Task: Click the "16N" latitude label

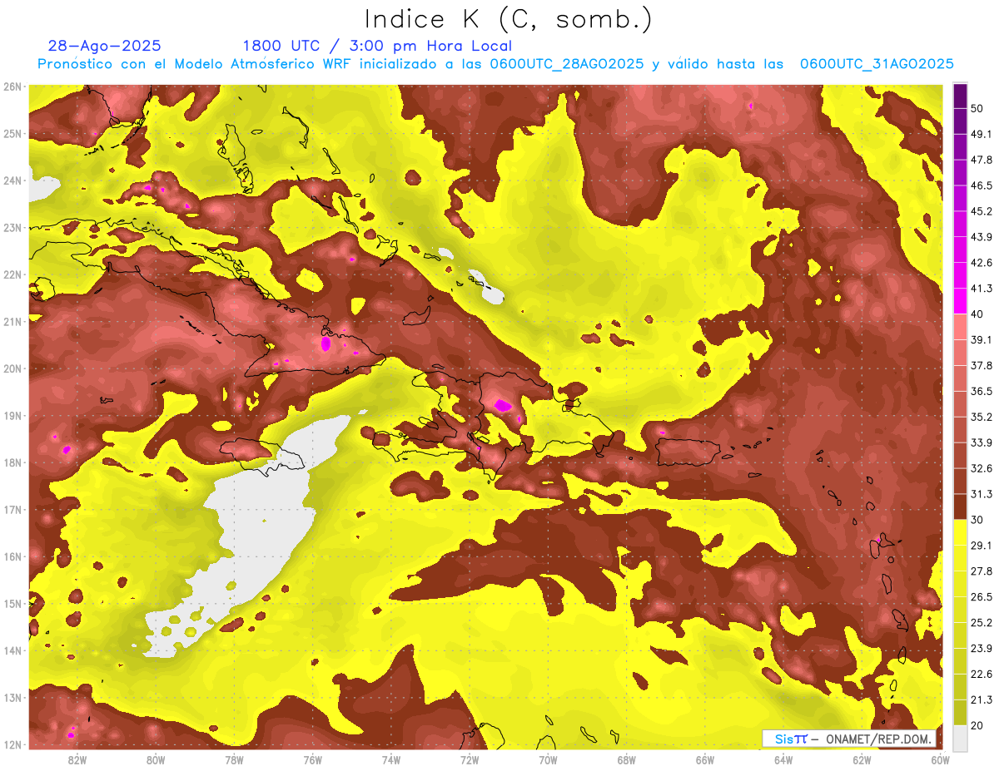Action: (x=12, y=556)
